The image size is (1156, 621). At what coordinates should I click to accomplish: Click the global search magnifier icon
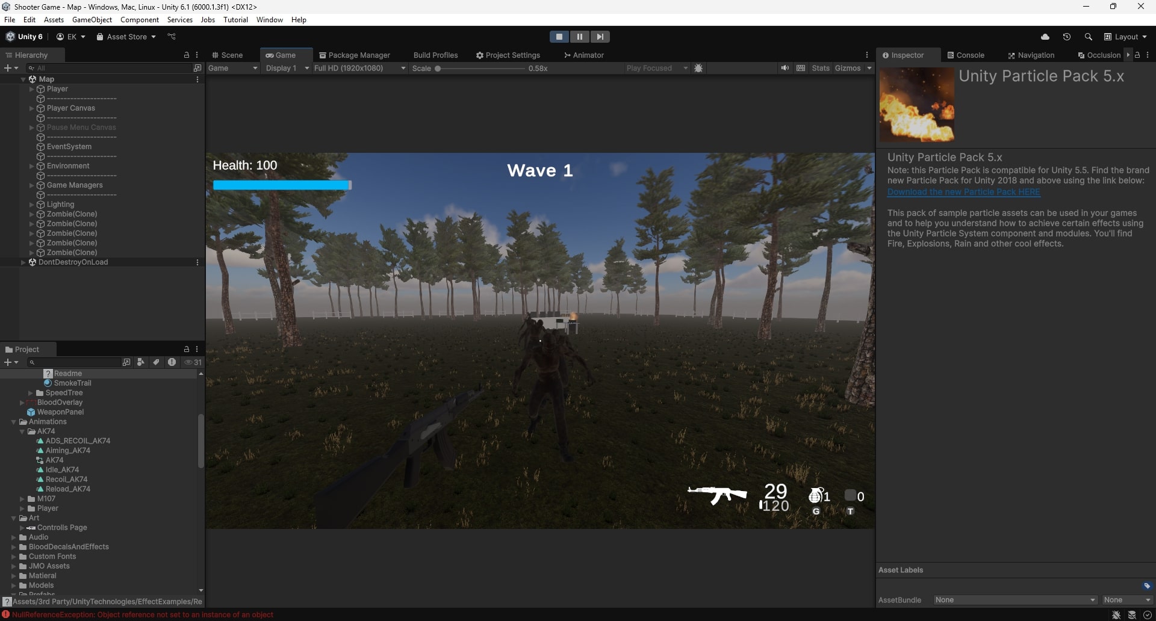pos(1088,37)
